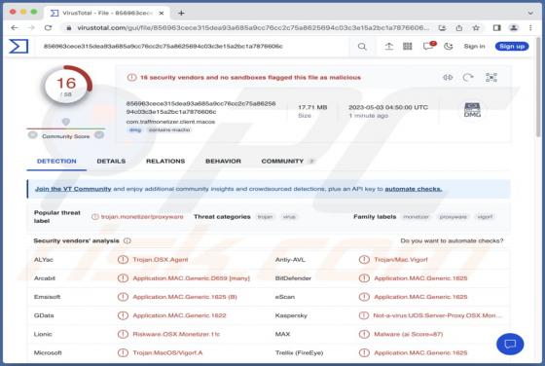
Task: Click the DMG file type icon
Action: pyautogui.click(x=472, y=110)
